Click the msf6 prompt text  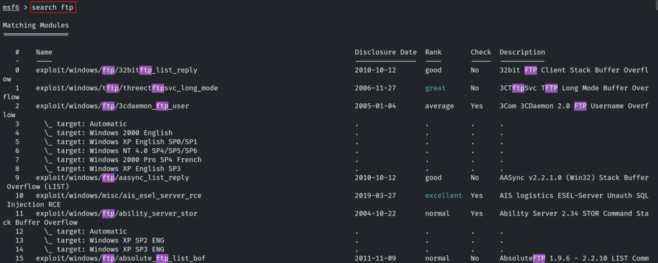pyautogui.click(x=11, y=8)
